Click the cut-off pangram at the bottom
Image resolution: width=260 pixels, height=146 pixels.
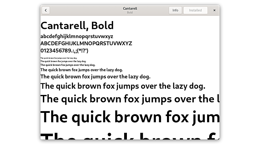coord(130,136)
